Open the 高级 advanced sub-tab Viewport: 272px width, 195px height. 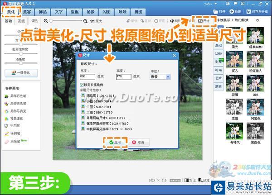(x=21, y=21)
